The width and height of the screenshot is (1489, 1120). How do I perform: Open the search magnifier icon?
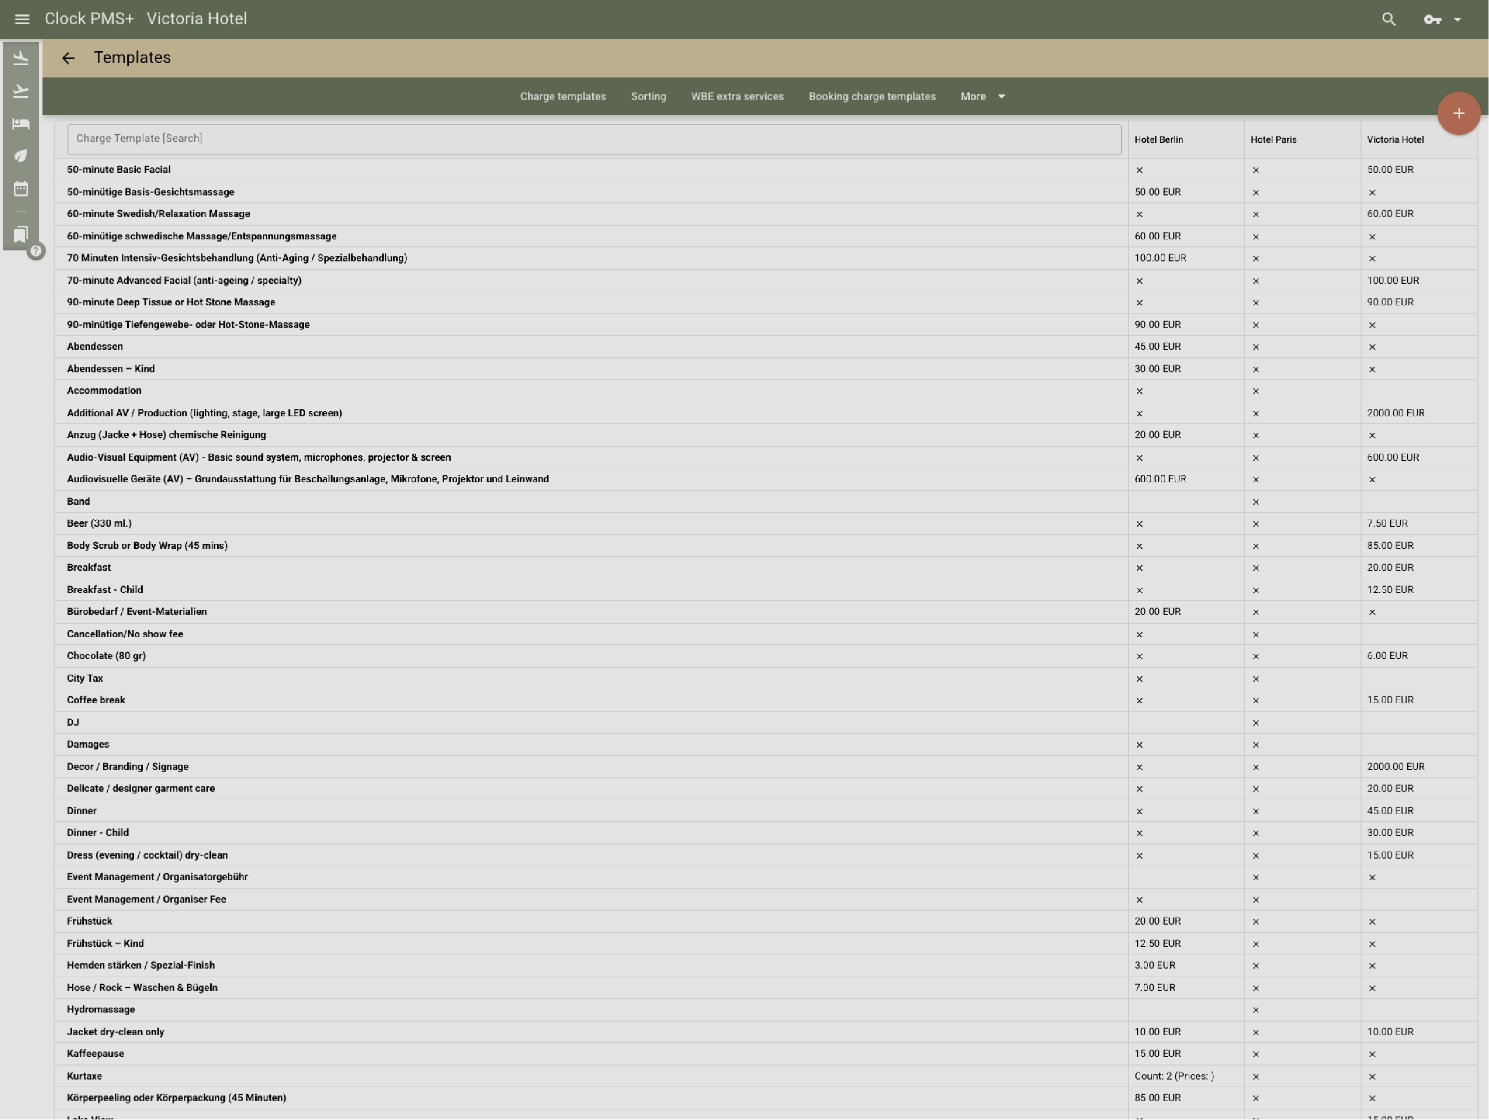[x=1388, y=19]
